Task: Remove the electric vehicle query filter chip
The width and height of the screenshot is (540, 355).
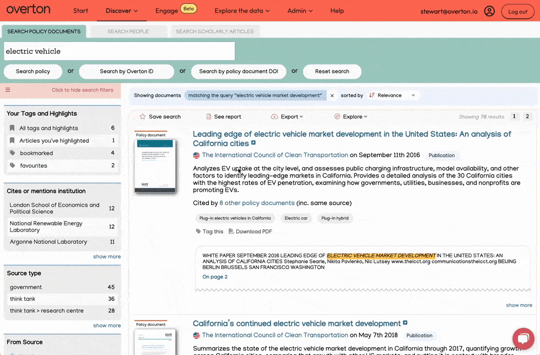Action: 332,95
